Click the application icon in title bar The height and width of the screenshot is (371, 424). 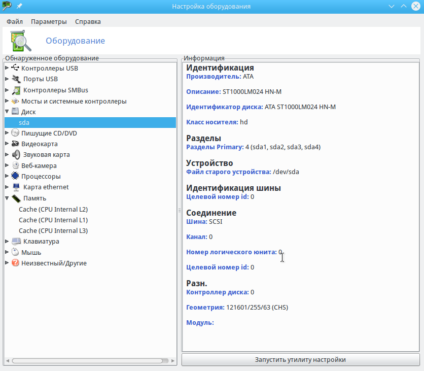[7, 6]
